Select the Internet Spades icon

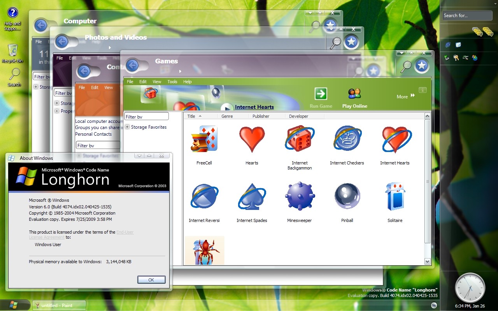(251, 196)
